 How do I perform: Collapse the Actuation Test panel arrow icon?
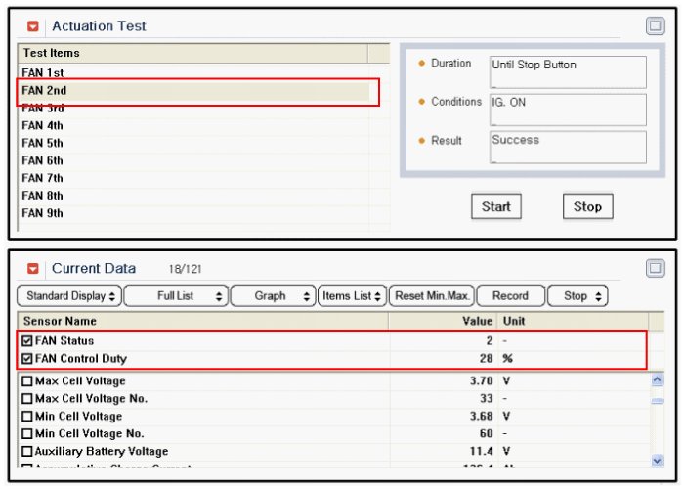(x=33, y=26)
